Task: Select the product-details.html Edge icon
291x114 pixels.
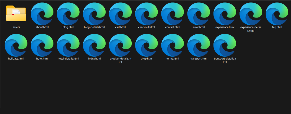Action: tap(120, 45)
